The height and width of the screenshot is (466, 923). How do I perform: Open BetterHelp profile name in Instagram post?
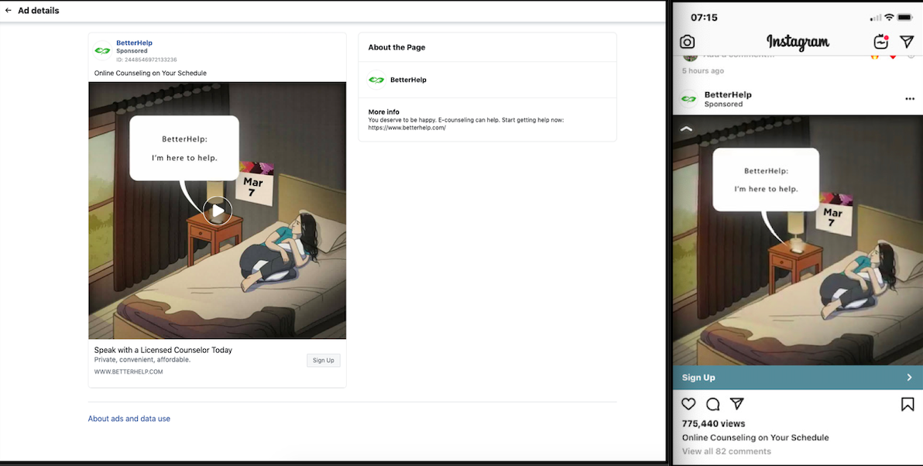tap(728, 94)
